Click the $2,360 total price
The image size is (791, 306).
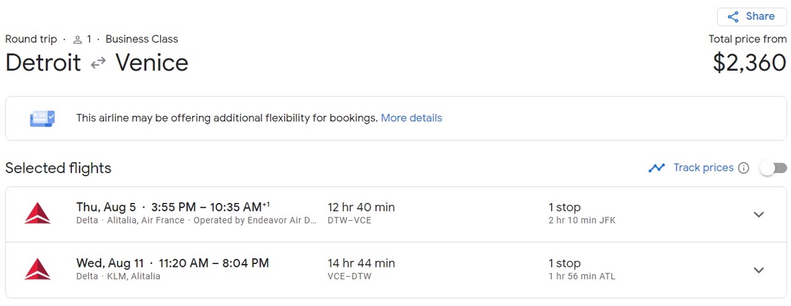[749, 63]
